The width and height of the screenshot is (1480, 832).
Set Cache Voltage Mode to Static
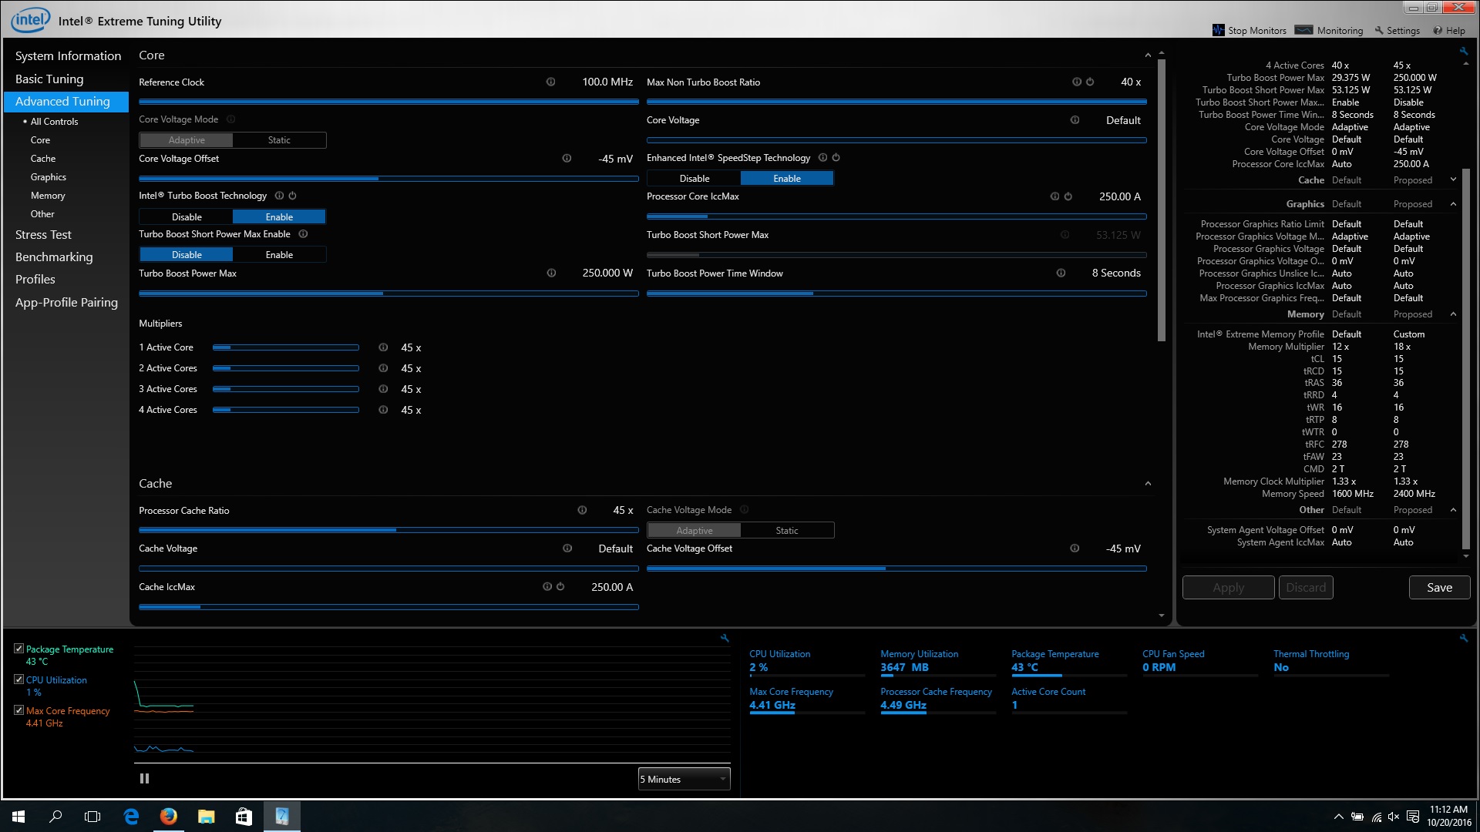point(787,530)
